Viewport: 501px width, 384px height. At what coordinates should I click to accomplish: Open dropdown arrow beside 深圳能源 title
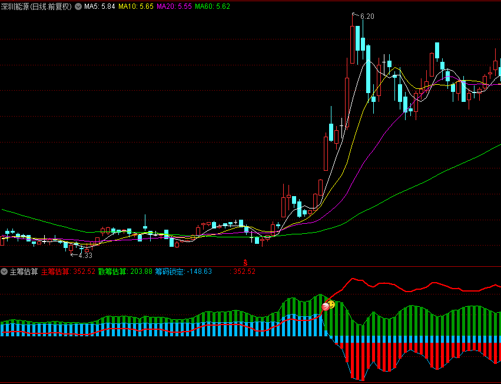[x=78, y=6]
